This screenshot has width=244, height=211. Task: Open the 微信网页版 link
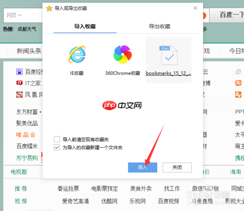[x=205, y=189]
